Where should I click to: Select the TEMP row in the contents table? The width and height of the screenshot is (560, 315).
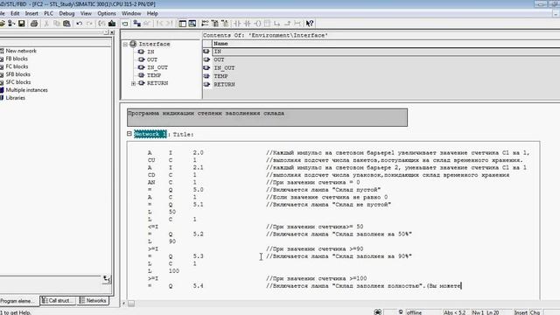pyautogui.click(x=381, y=76)
